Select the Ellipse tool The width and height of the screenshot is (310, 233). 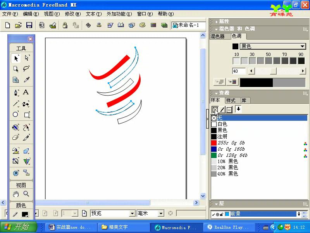pyautogui.click(x=16, y=114)
